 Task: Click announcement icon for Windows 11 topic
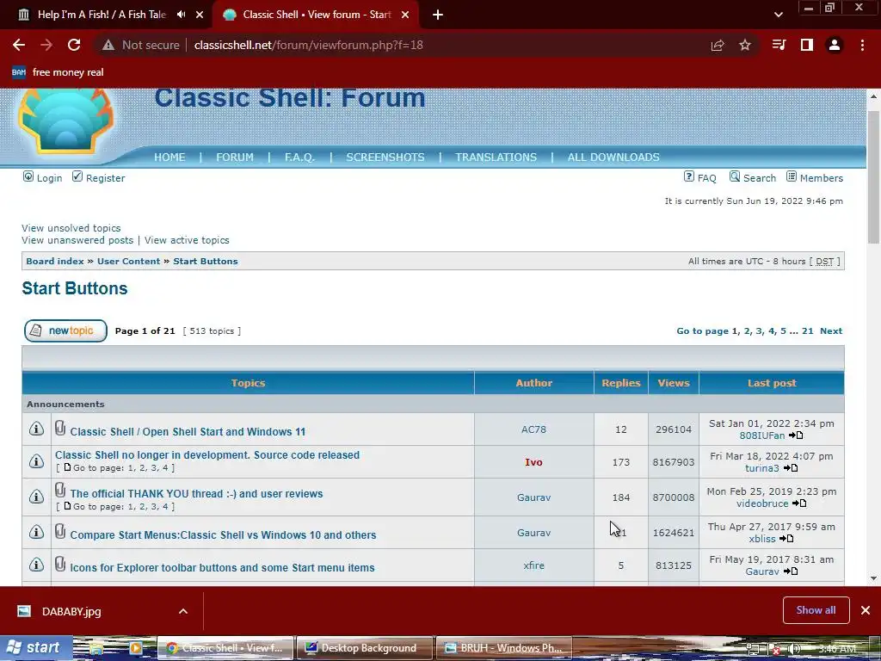tap(36, 429)
